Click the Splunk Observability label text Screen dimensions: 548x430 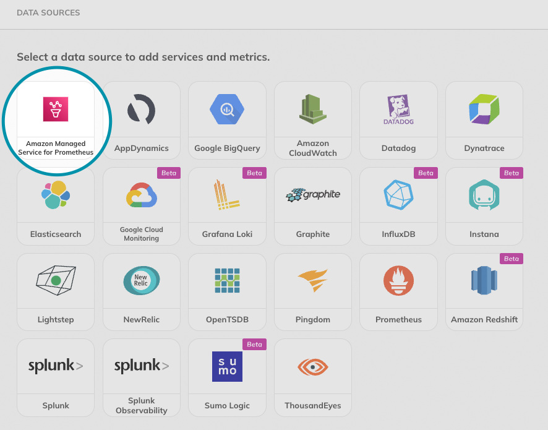(x=141, y=405)
